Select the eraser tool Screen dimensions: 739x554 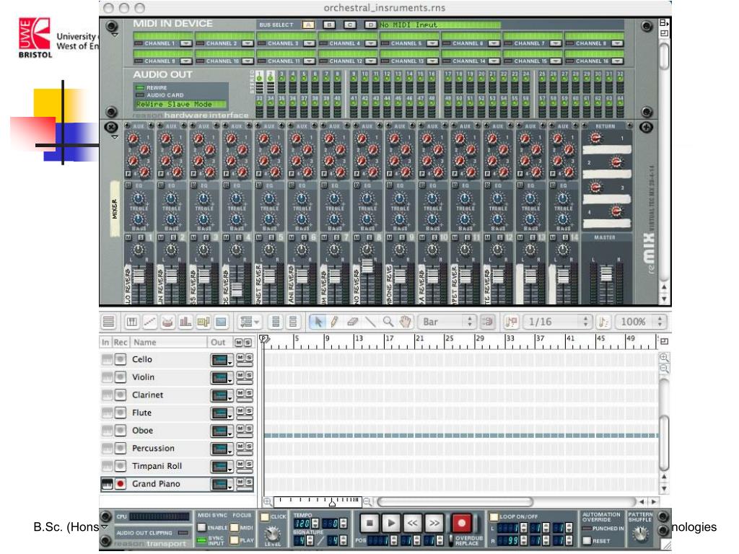pyautogui.click(x=352, y=322)
